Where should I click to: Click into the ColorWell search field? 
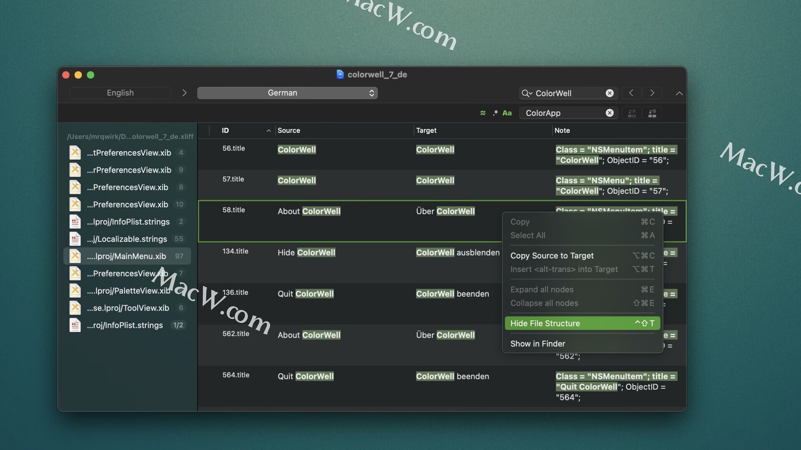(x=569, y=93)
